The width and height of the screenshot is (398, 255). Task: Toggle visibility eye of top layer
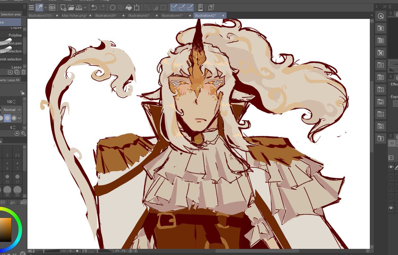point(391,167)
